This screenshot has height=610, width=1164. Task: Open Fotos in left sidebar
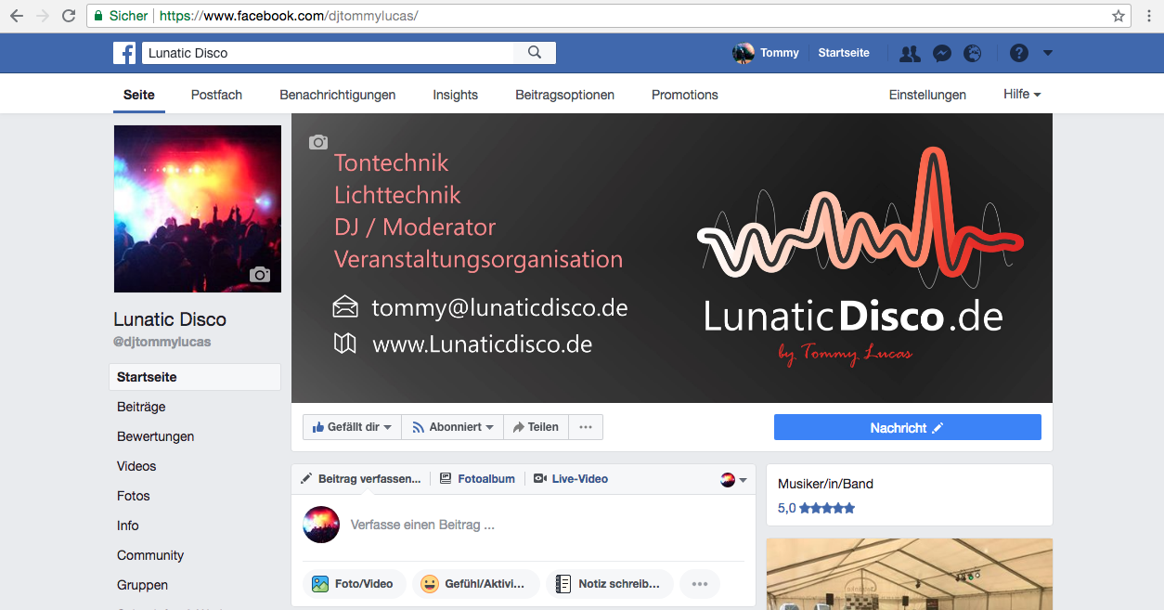(x=134, y=496)
